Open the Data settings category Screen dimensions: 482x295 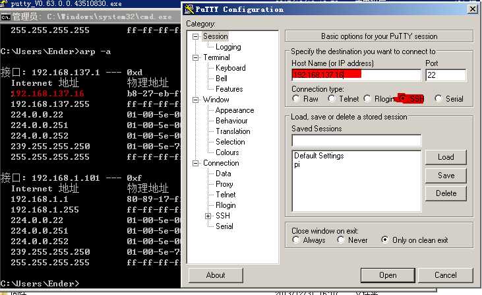[x=223, y=174]
